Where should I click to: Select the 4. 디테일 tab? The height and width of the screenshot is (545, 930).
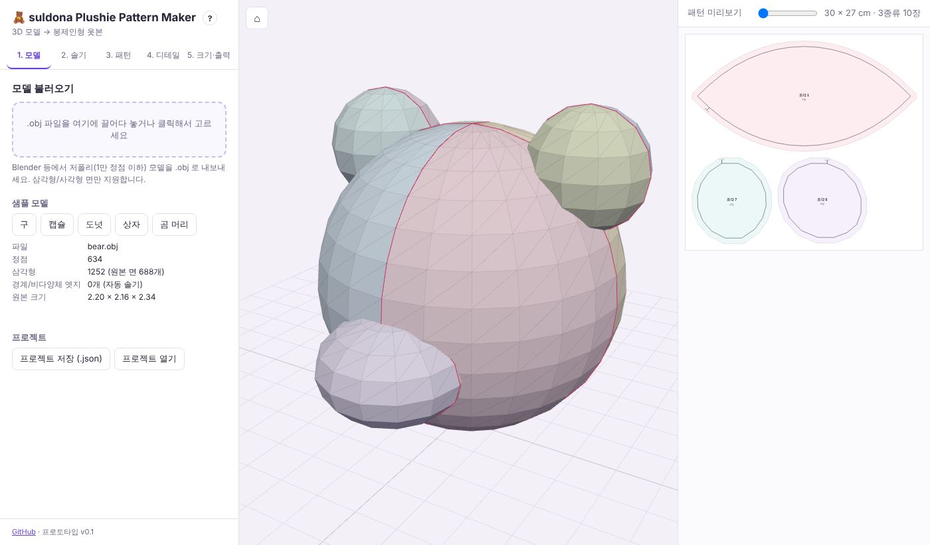coord(163,55)
